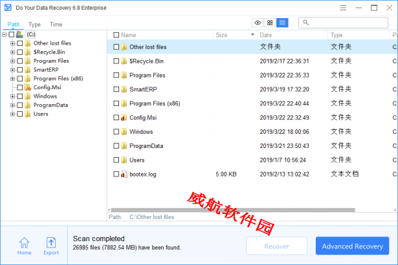The height and width of the screenshot is (265, 398).
Task: Click the Advanced Recovery button
Action: 352,246
